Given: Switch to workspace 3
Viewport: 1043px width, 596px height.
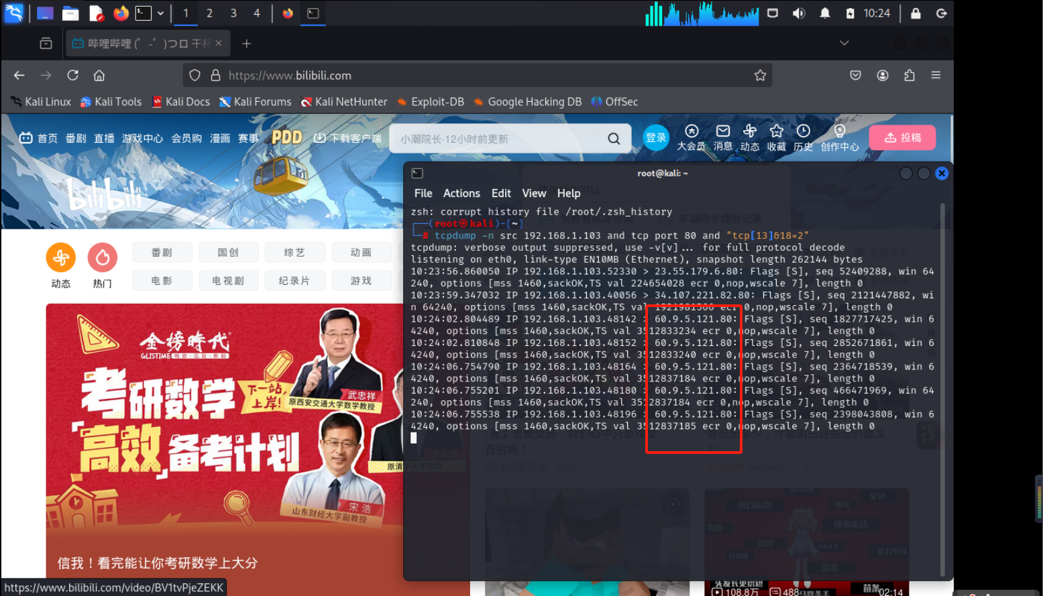Looking at the screenshot, I should [233, 13].
